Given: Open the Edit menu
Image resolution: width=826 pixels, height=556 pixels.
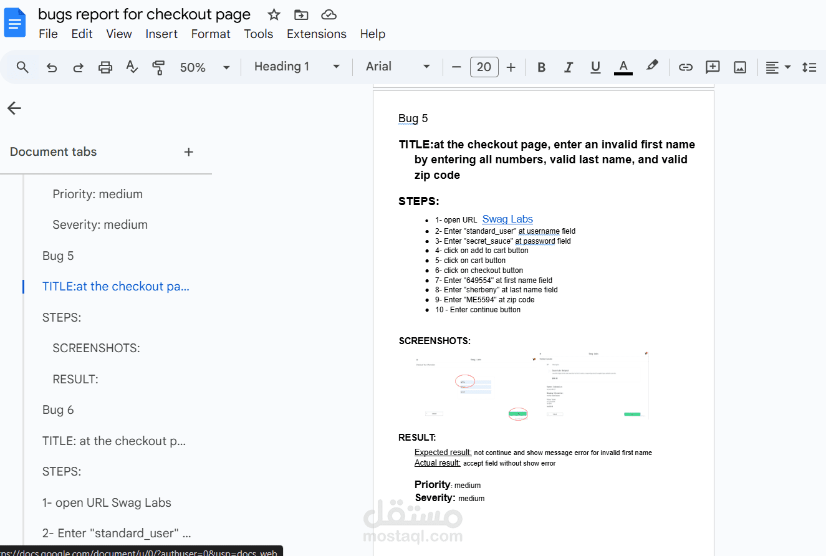Looking at the screenshot, I should coord(82,34).
